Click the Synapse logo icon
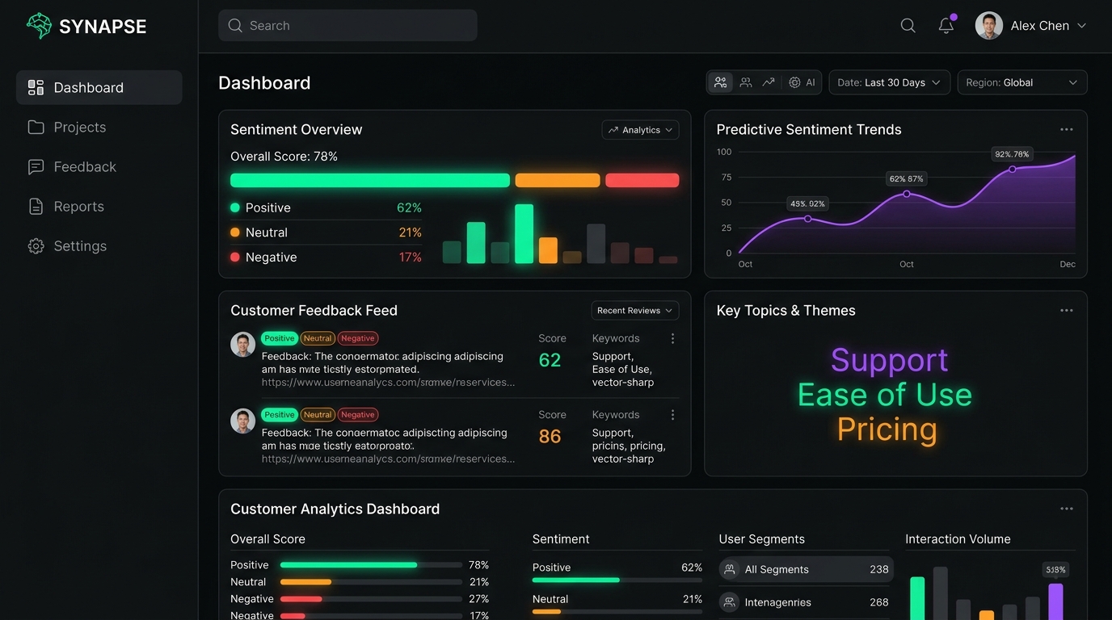 pyautogui.click(x=39, y=26)
